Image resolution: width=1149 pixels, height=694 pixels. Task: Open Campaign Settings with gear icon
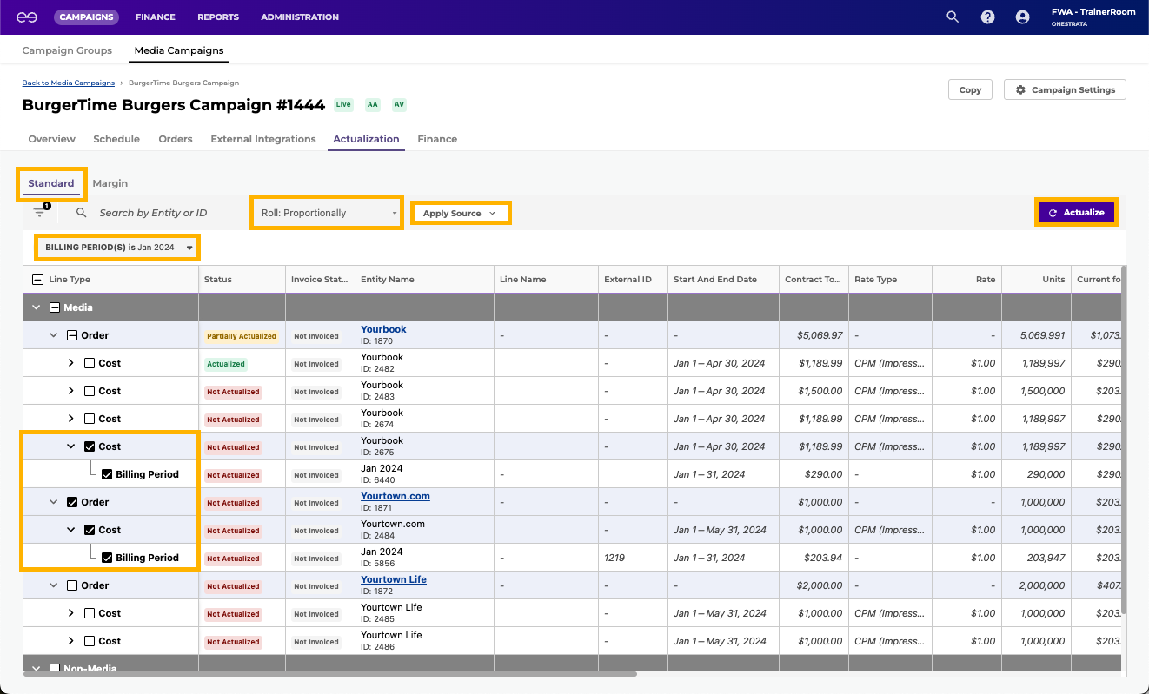point(1065,89)
